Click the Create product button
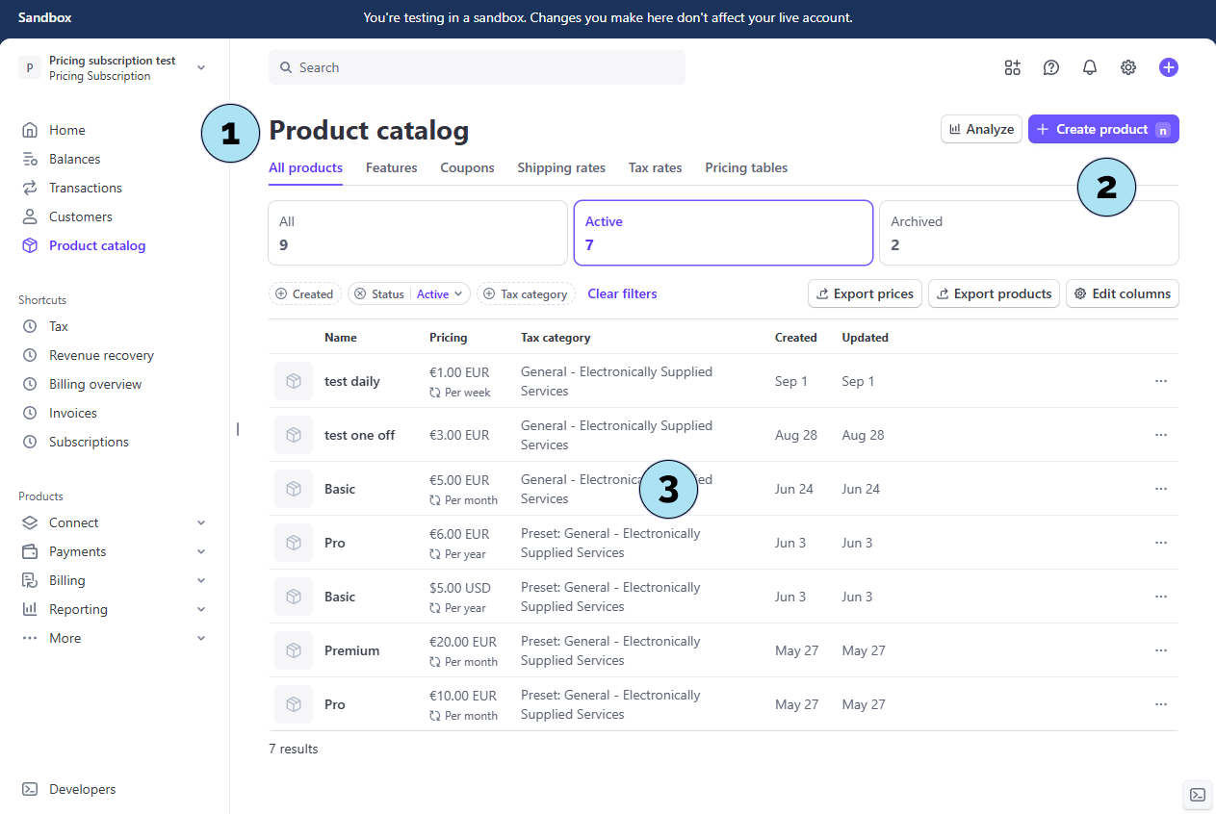 click(x=1102, y=129)
